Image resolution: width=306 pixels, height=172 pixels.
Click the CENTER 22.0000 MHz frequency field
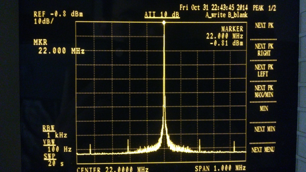point(111,169)
